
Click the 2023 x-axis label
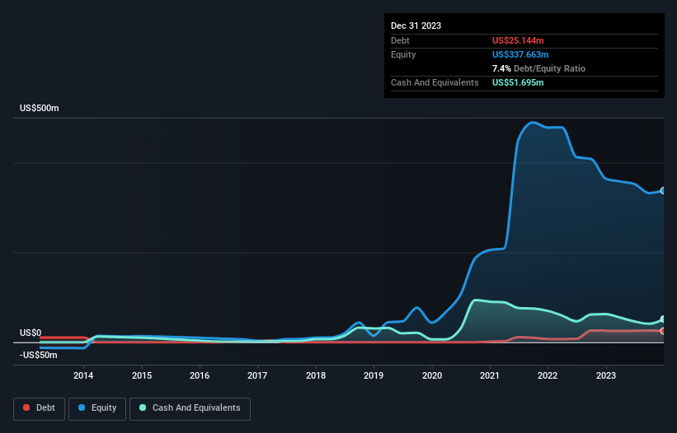[x=606, y=375]
